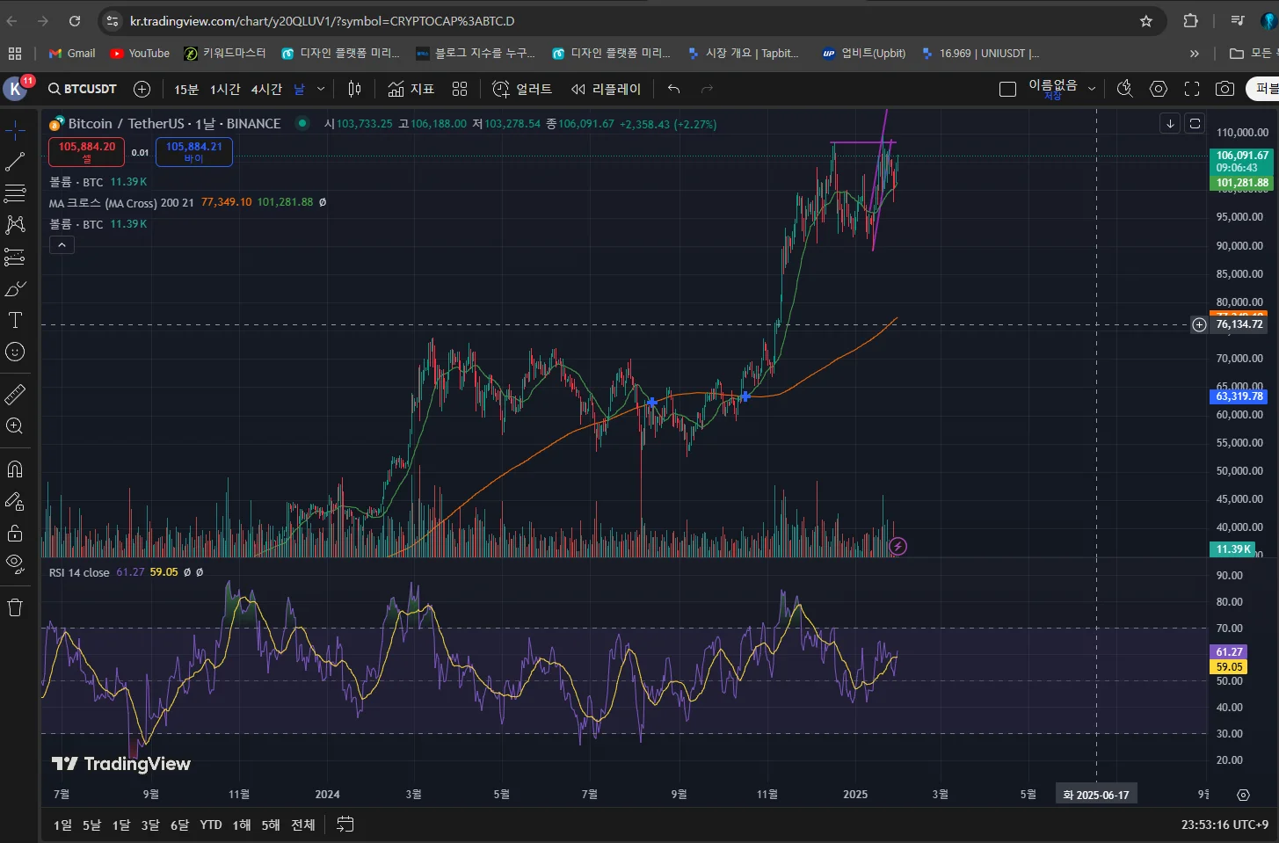Open the layout name save dropdown
The height and width of the screenshot is (843, 1279).
pos(1092,89)
